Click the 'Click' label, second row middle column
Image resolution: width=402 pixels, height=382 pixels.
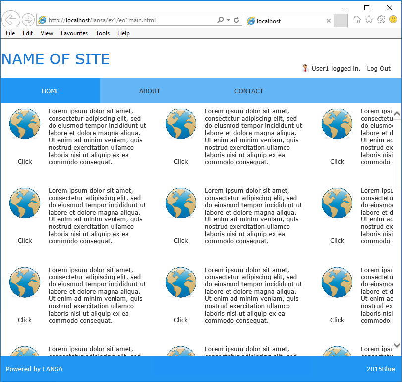tap(181, 241)
